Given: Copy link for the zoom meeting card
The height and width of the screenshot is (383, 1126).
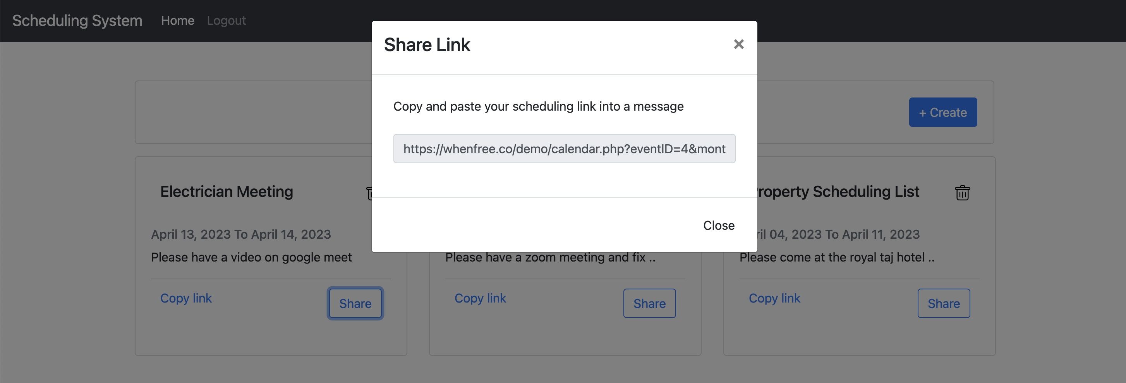Looking at the screenshot, I should 480,298.
